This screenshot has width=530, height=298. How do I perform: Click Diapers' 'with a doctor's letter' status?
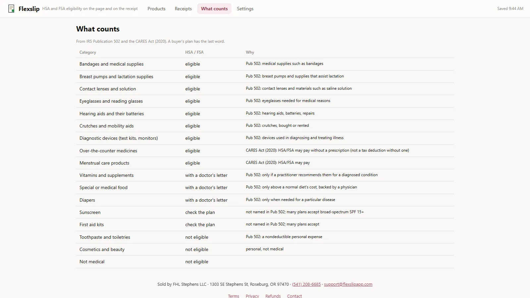coord(206,200)
